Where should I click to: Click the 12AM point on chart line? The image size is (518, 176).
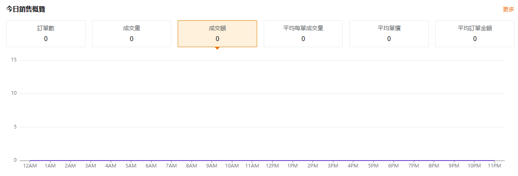(x=30, y=161)
